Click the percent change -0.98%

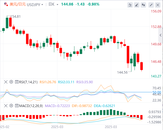click(93, 4)
